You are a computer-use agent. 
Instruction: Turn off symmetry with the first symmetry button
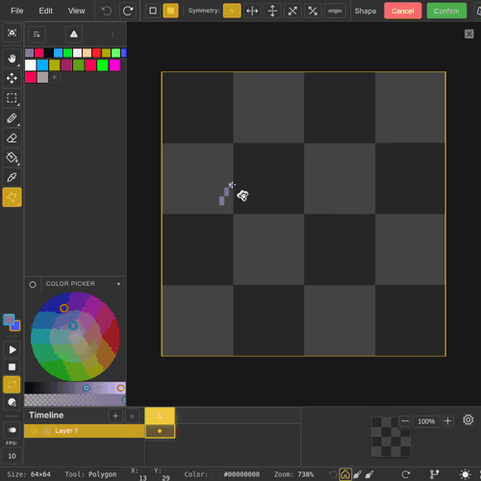(232, 11)
